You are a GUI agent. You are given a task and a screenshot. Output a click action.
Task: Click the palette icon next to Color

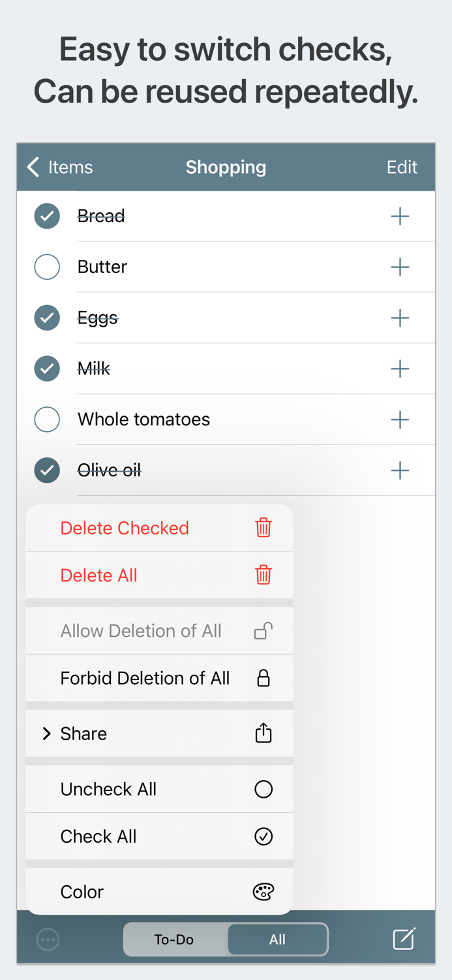tap(263, 891)
